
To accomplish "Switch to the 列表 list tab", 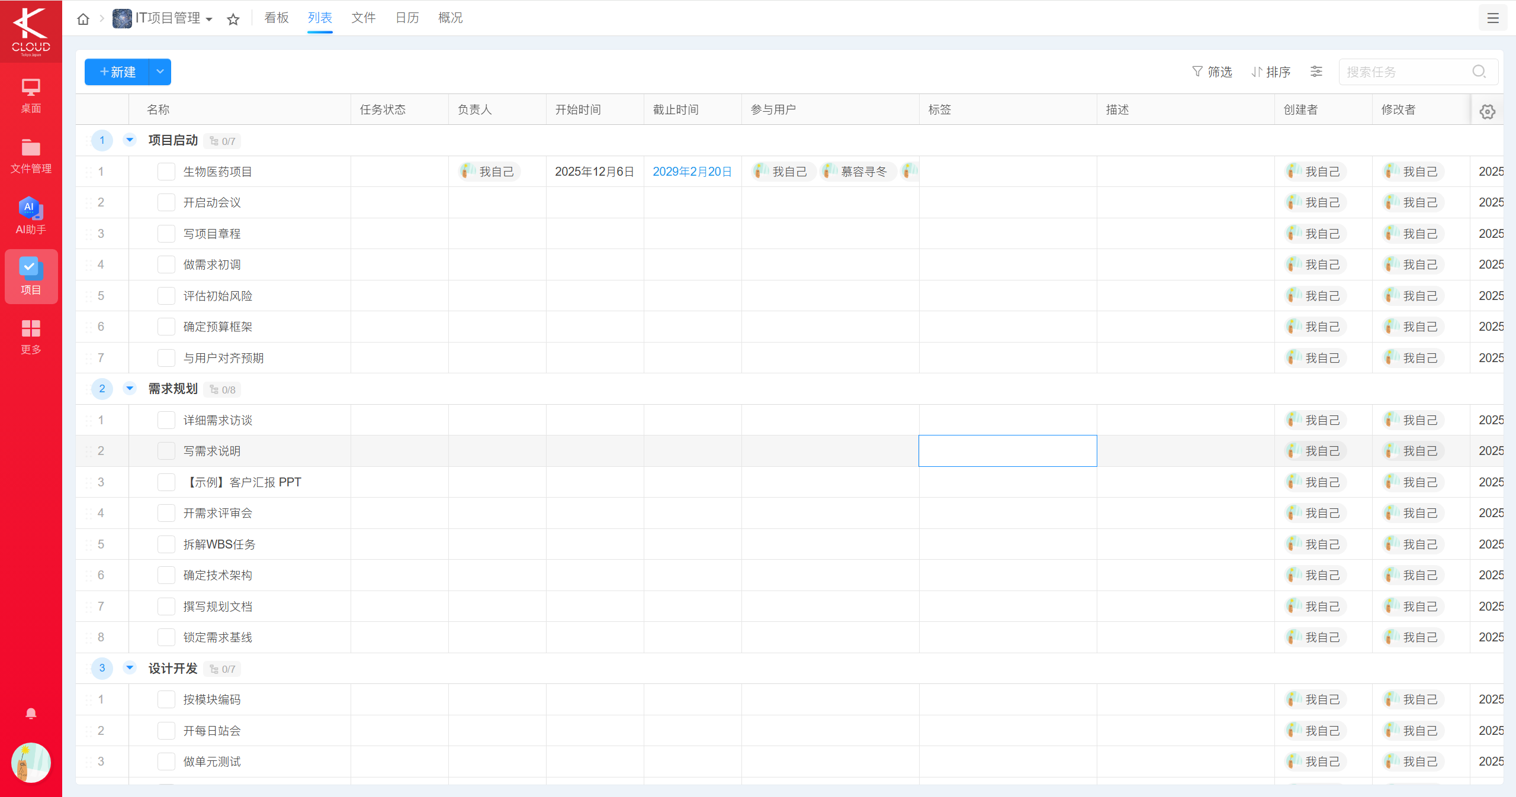I will tap(320, 18).
